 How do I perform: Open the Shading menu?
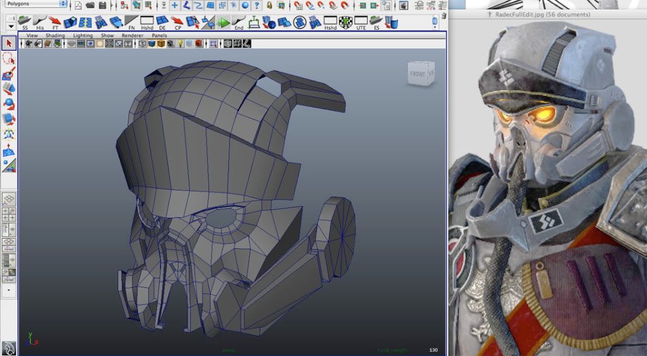pos(55,35)
